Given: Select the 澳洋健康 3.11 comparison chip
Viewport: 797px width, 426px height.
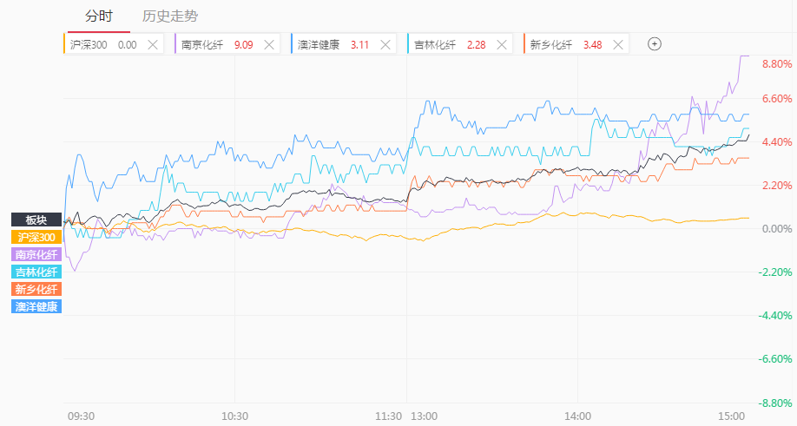Looking at the screenshot, I should coord(344,44).
